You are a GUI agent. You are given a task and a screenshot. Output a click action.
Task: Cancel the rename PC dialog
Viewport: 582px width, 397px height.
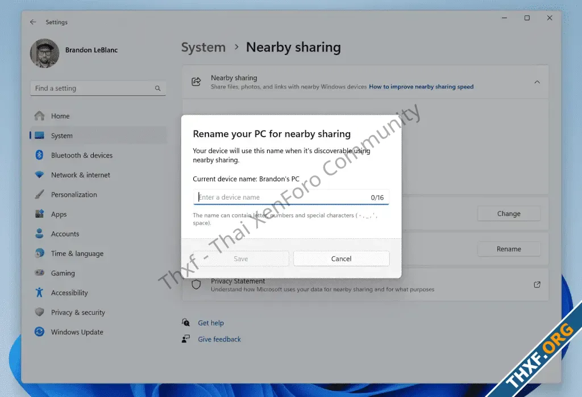pos(342,259)
